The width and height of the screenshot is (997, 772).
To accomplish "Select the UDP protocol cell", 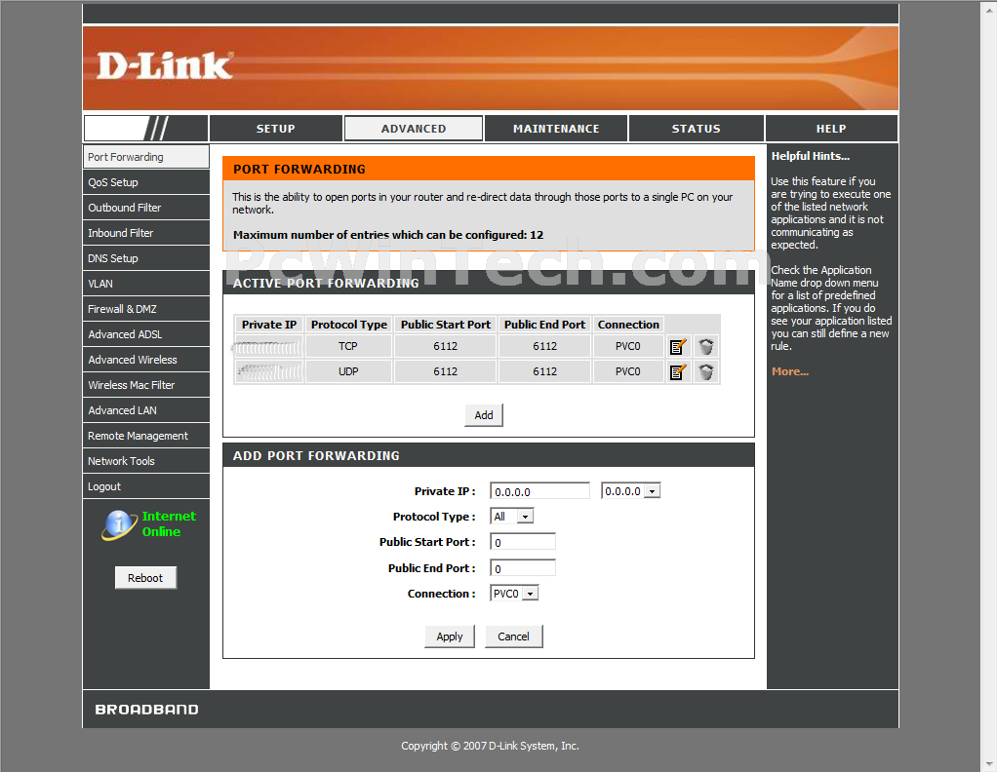I will [x=348, y=371].
